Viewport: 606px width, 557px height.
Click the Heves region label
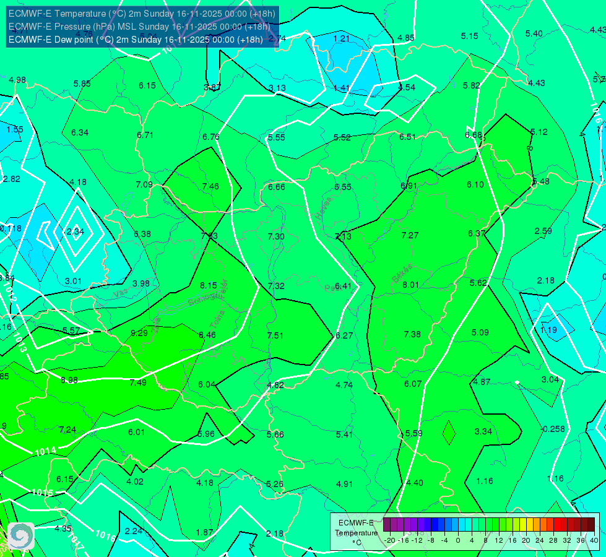324,207
